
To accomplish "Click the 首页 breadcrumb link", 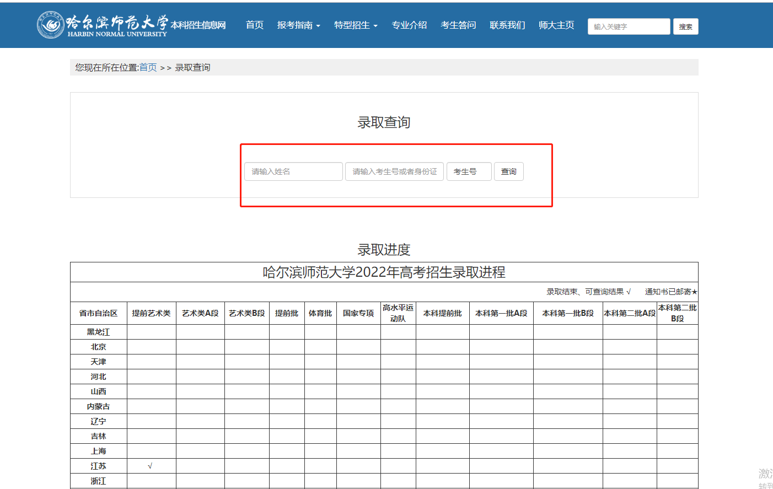I will click(x=148, y=67).
